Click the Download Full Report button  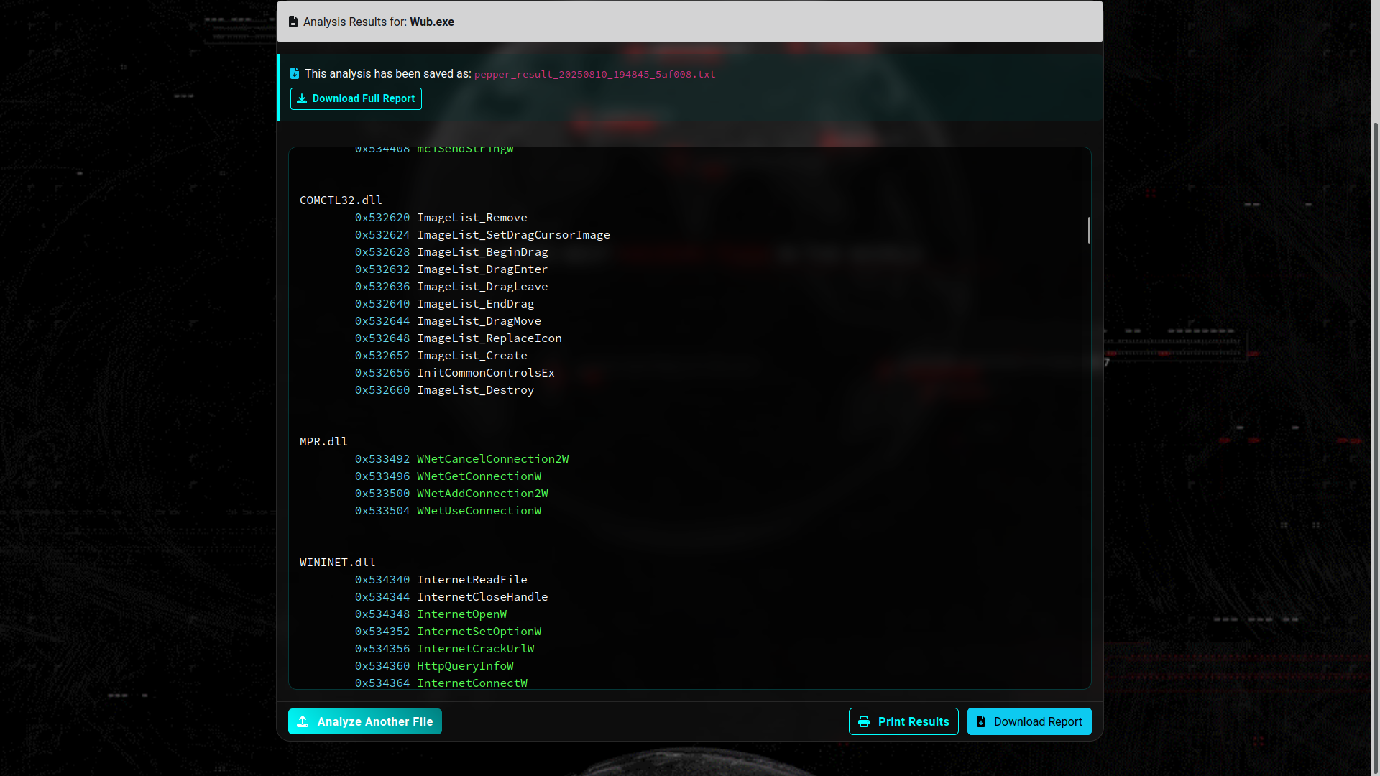pos(356,98)
